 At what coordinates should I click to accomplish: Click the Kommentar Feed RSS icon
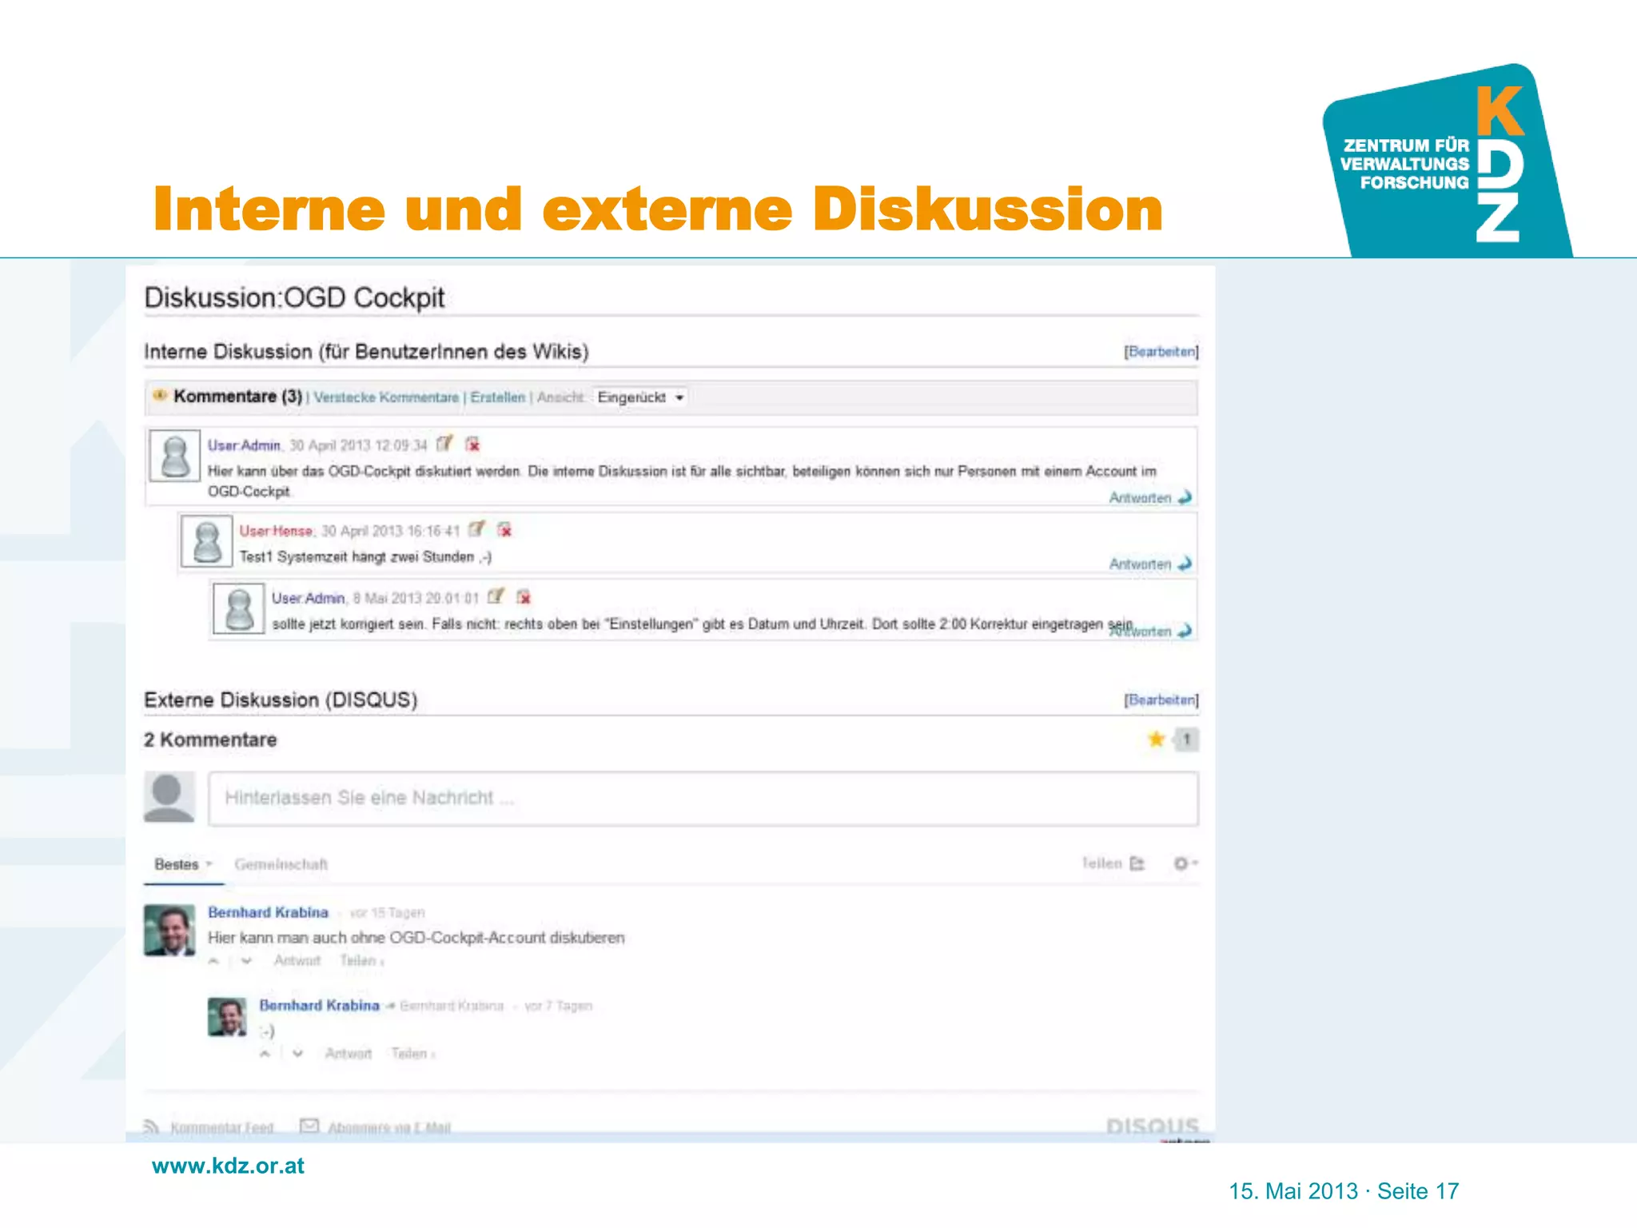coord(151,1126)
